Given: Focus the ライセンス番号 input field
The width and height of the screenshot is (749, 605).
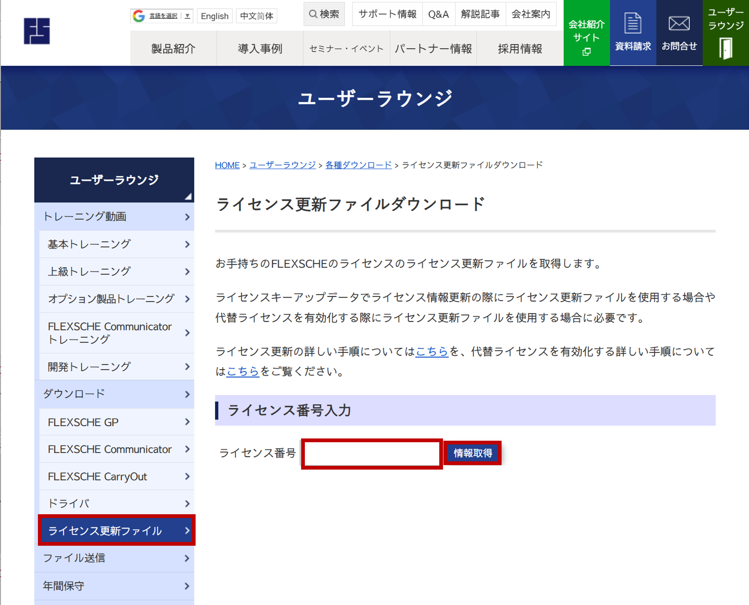Looking at the screenshot, I should [372, 454].
